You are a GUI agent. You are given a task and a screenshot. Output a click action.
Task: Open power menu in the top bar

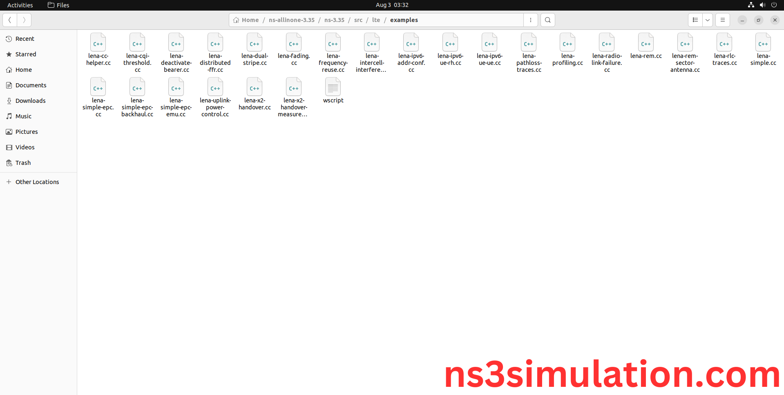(x=774, y=5)
